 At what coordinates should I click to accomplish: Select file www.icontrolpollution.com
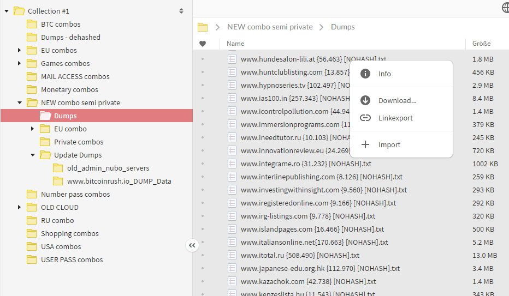(x=295, y=111)
